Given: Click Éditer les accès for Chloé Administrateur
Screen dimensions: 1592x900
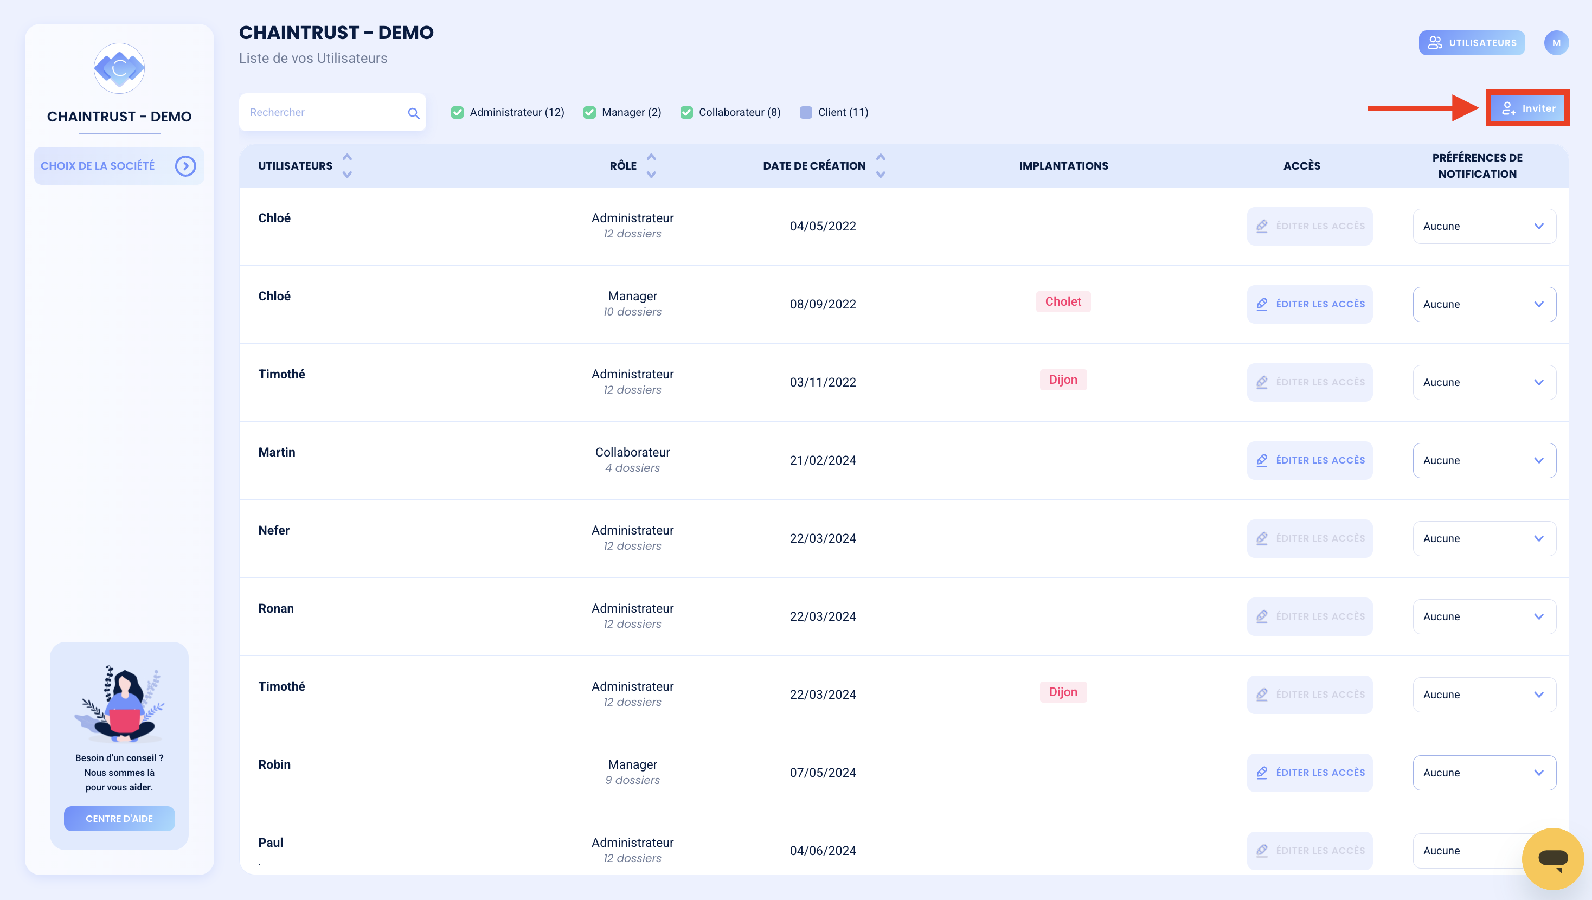Looking at the screenshot, I should click(x=1309, y=226).
